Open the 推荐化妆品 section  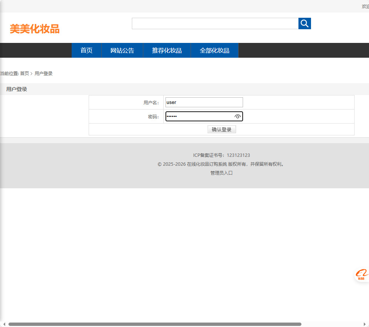[167, 50]
